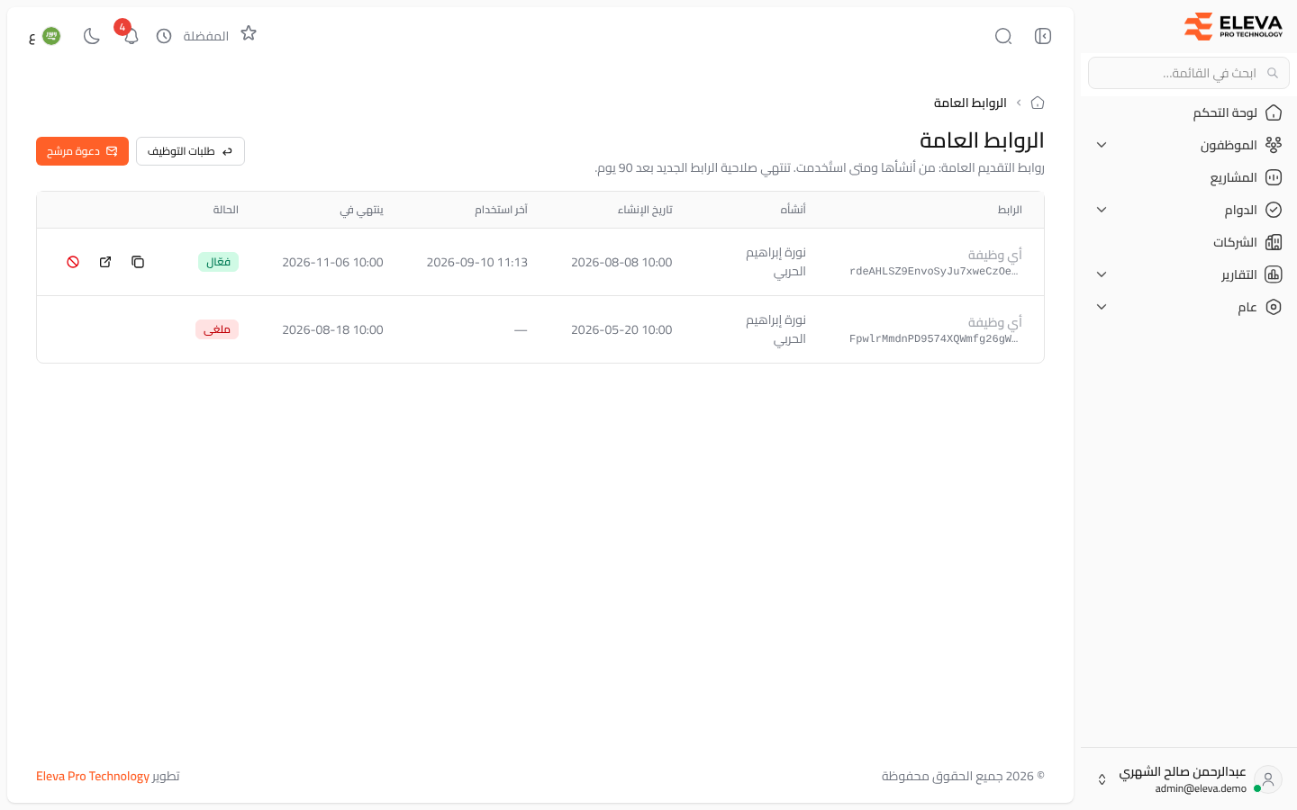The height and width of the screenshot is (810, 1297).
Task: Collapse the sidebar panel toggle
Action: tap(1043, 36)
